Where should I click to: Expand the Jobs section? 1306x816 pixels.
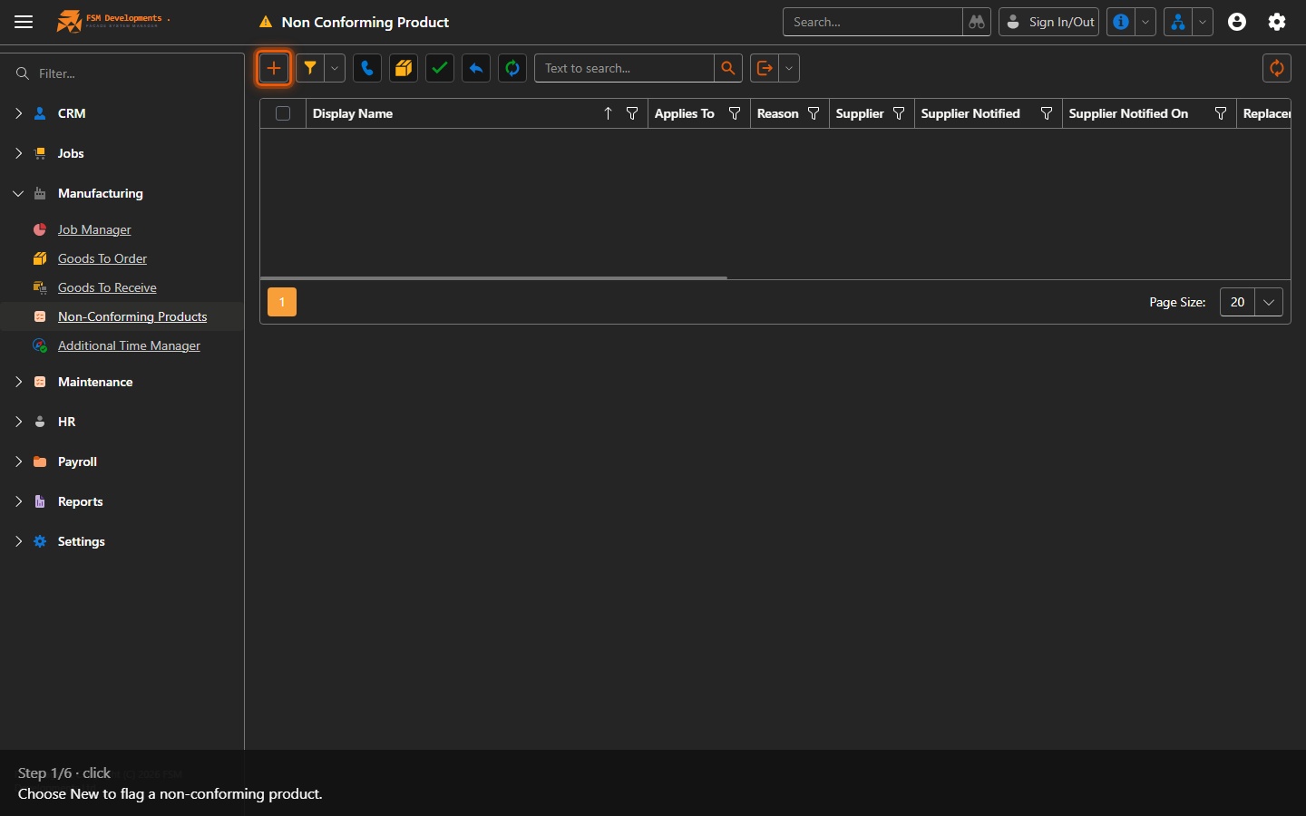click(18, 153)
